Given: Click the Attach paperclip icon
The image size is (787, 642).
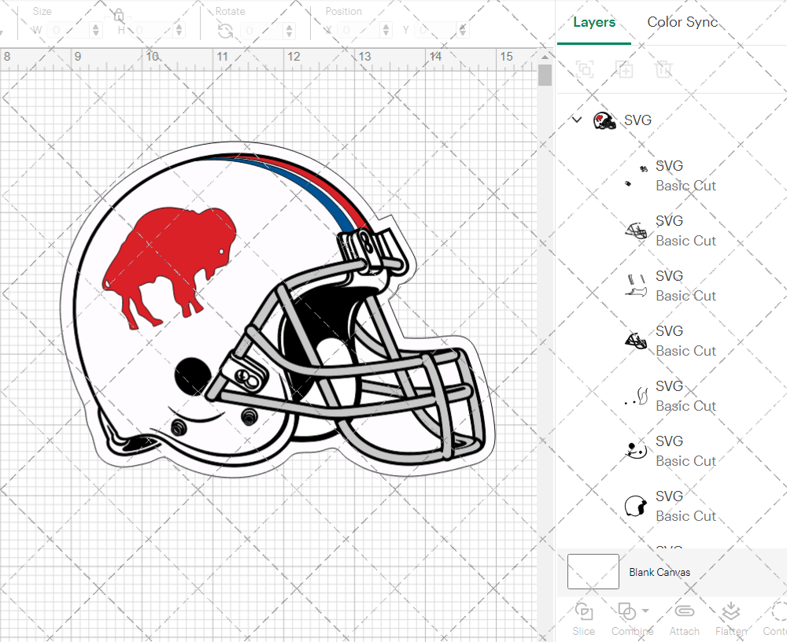Looking at the screenshot, I should (684, 612).
